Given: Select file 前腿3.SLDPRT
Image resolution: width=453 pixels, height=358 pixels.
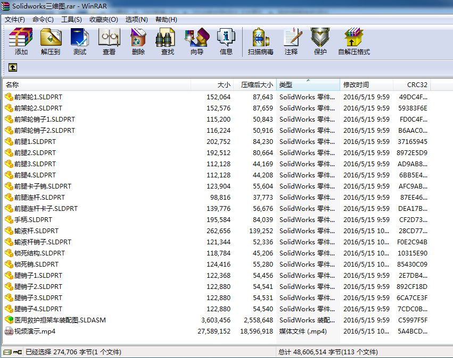Looking at the screenshot, I should (x=35, y=164).
